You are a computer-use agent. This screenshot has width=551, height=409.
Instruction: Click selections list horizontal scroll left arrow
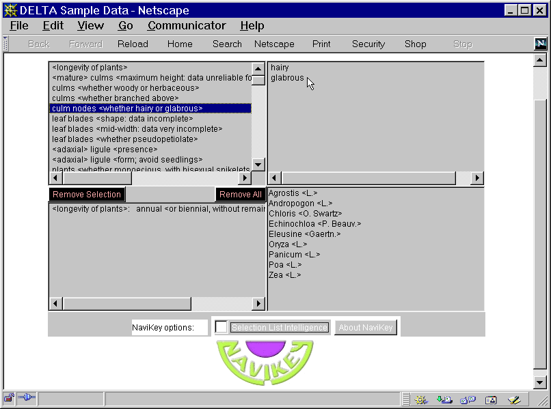coord(55,303)
